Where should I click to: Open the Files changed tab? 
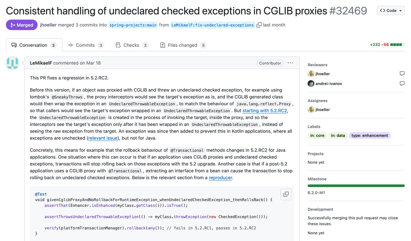tap(183, 45)
